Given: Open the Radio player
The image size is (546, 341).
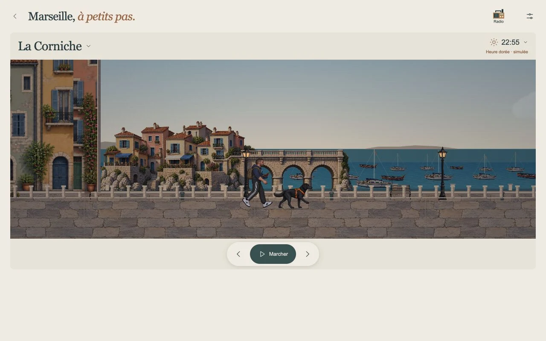Looking at the screenshot, I should click(499, 16).
